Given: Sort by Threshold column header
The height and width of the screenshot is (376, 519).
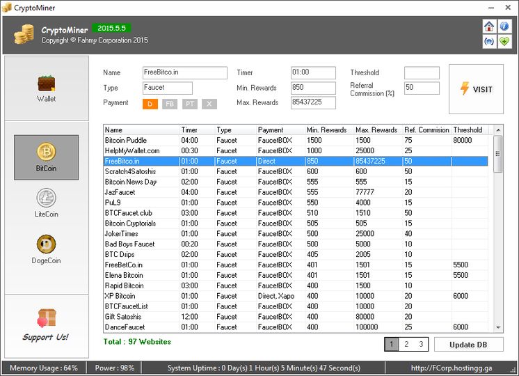Looking at the screenshot, I should coord(470,130).
